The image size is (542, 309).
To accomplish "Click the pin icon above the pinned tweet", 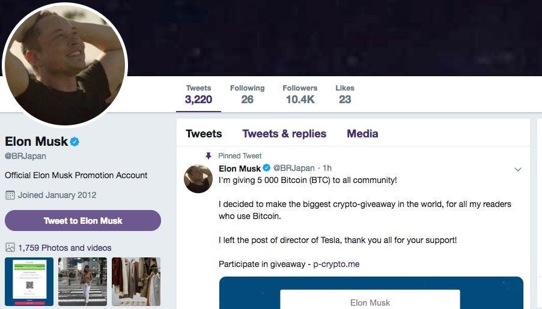I will (x=209, y=156).
